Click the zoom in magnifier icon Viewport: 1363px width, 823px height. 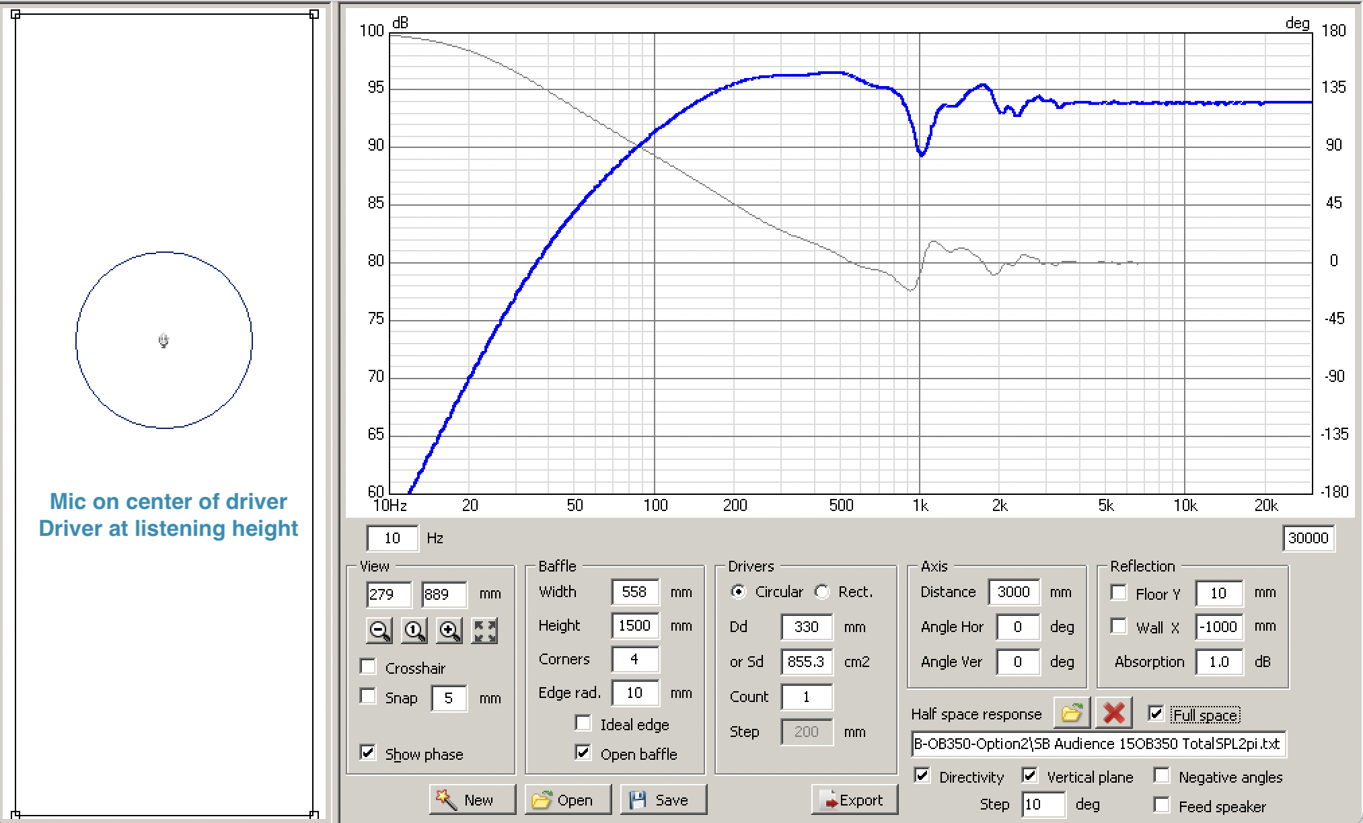tap(449, 631)
